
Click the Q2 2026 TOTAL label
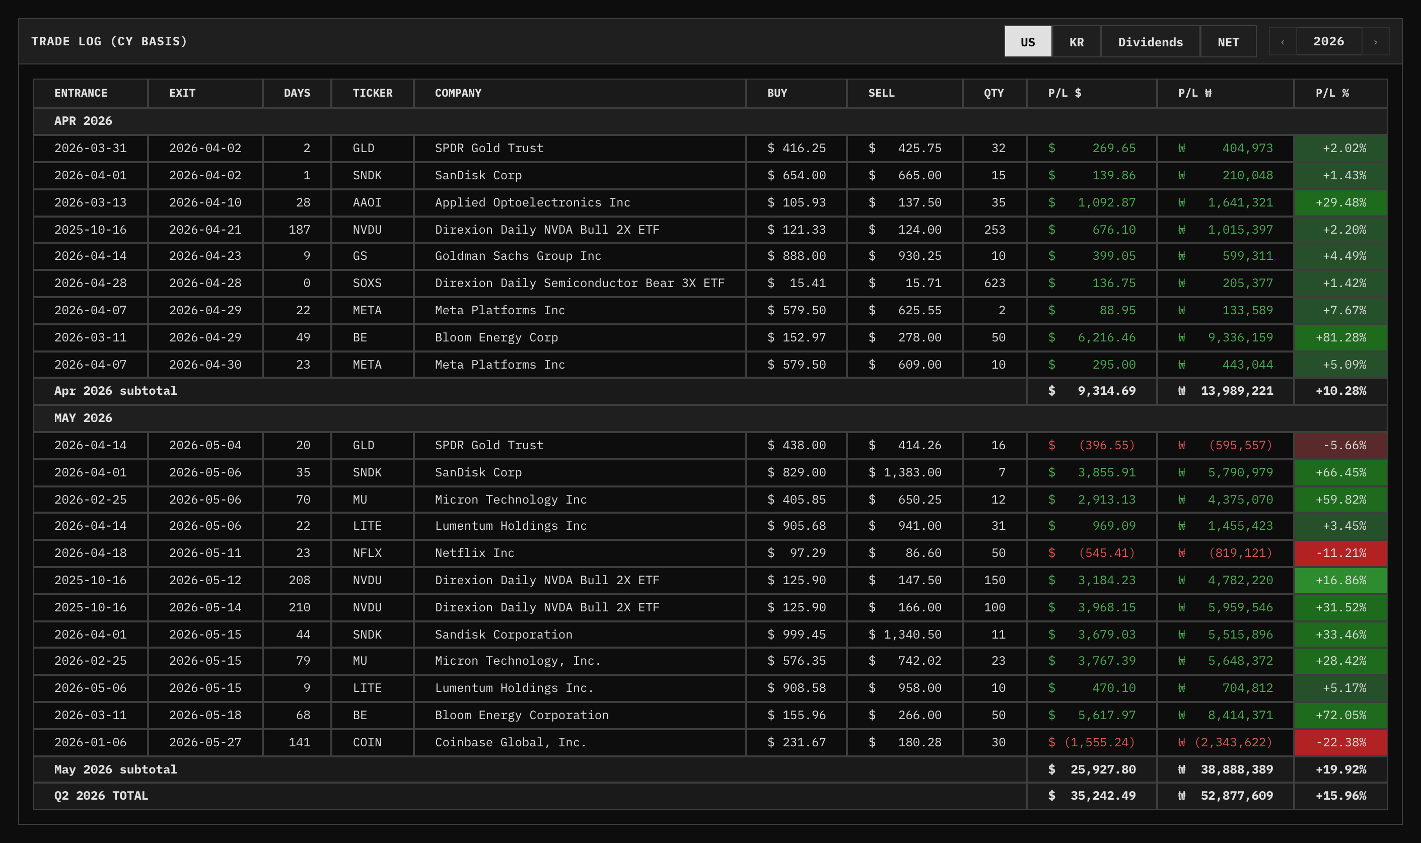(x=101, y=796)
